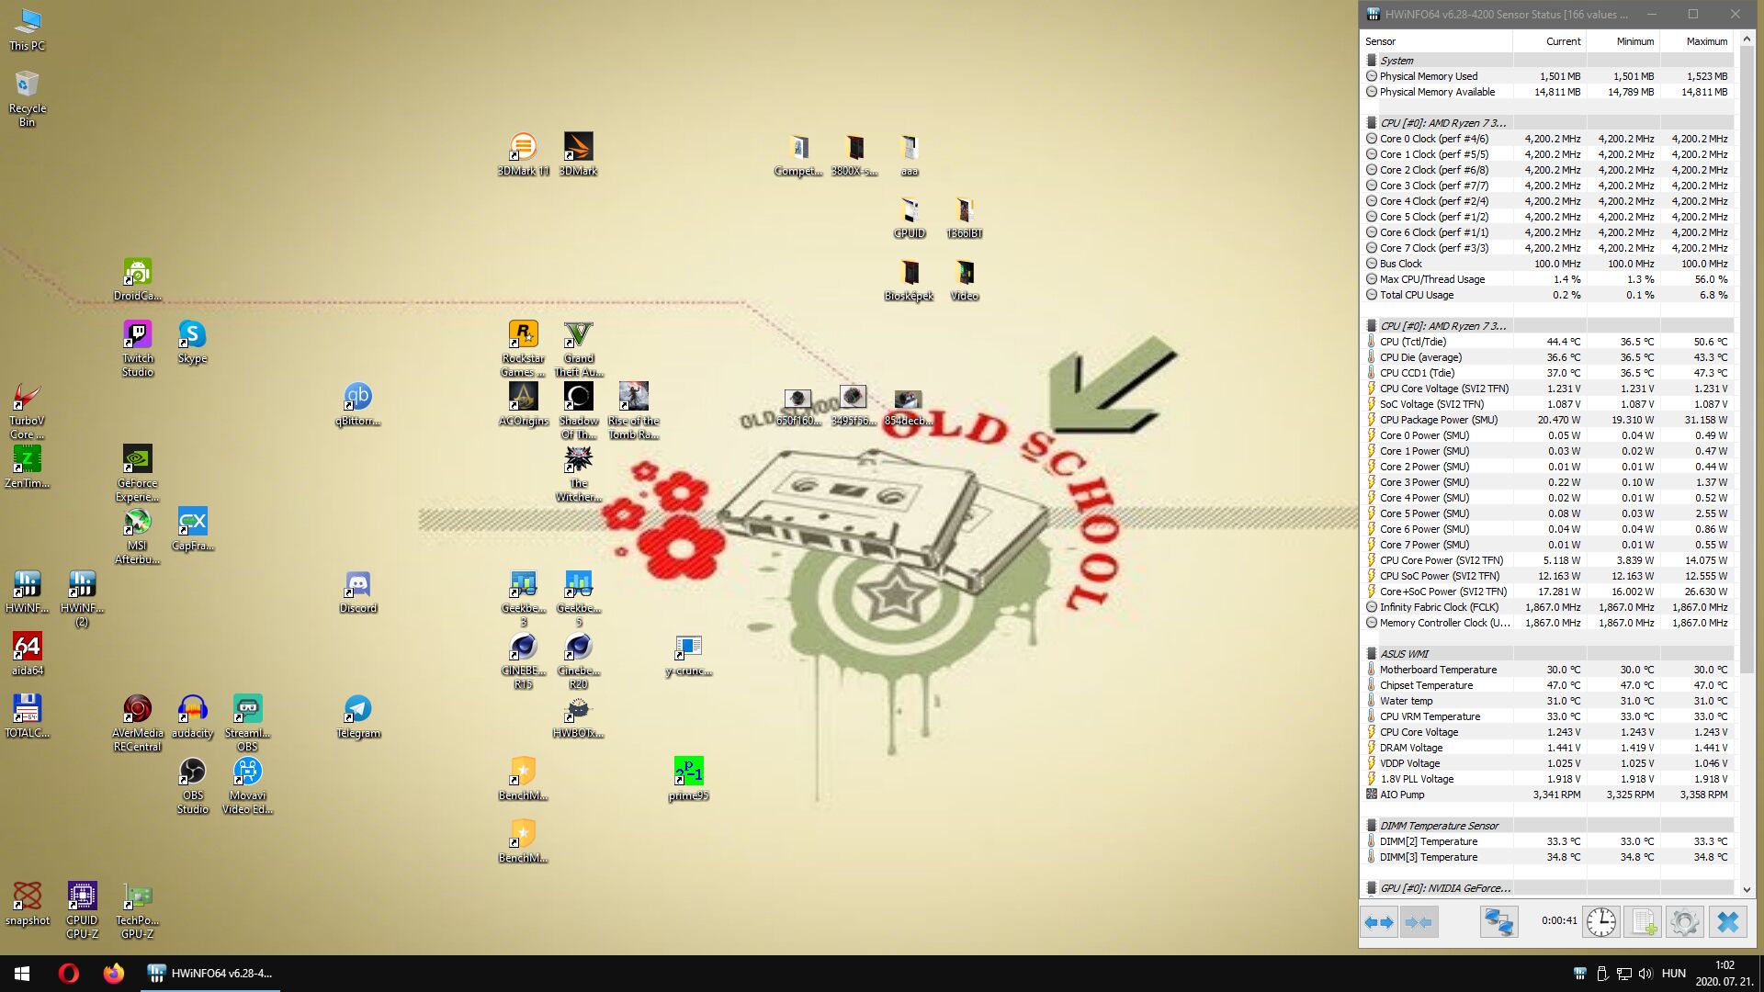The width and height of the screenshot is (1764, 992).
Task: Select the Grand Theft Auto shortcut
Action: [578, 349]
